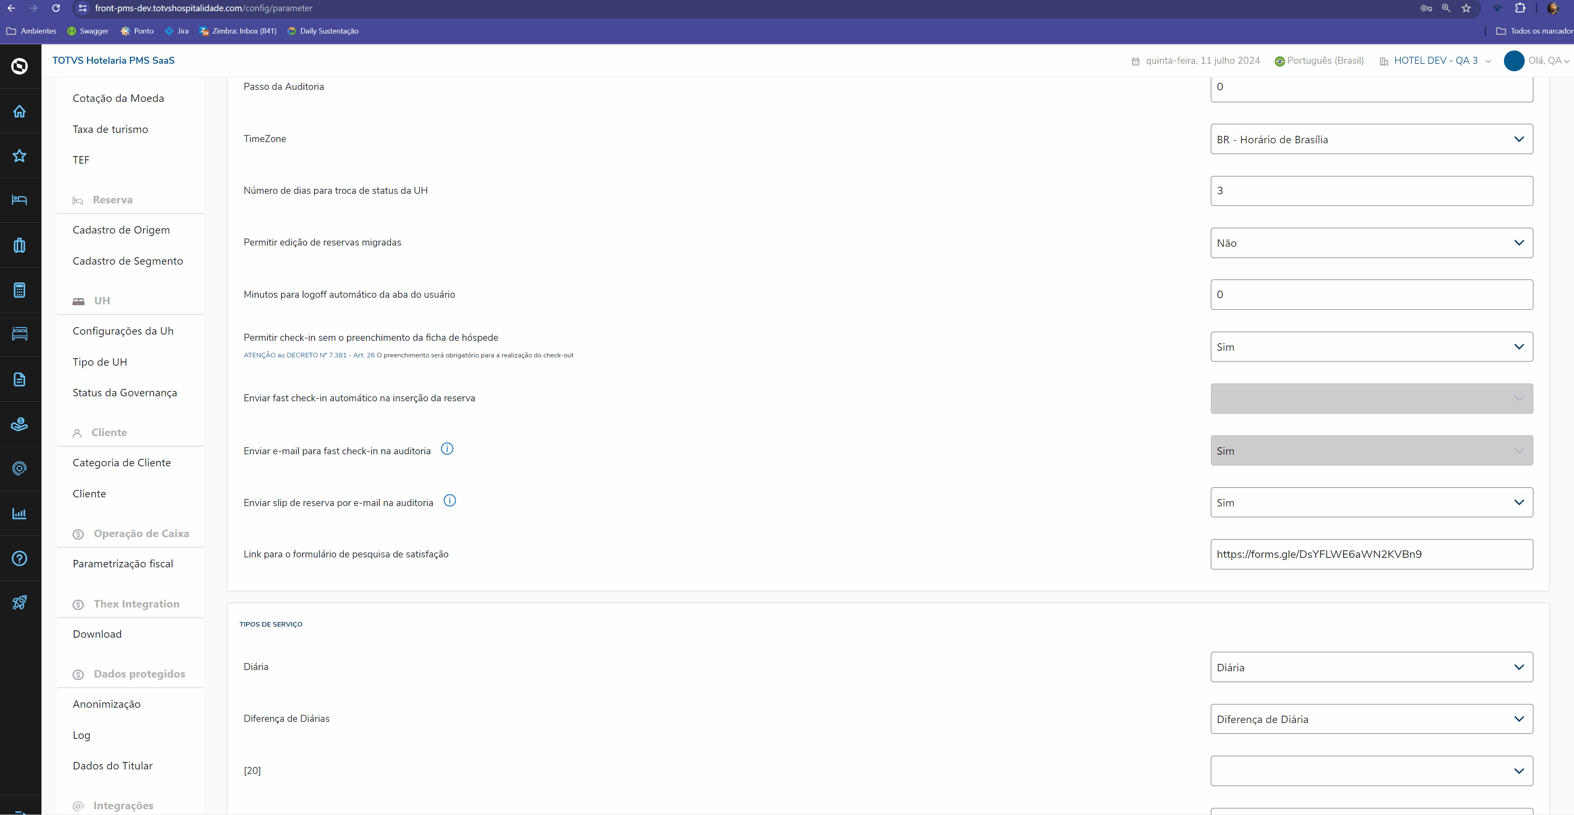Screen dimensions: 1574x815
Task: Click the satisfaction survey link input field
Action: point(1370,555)
